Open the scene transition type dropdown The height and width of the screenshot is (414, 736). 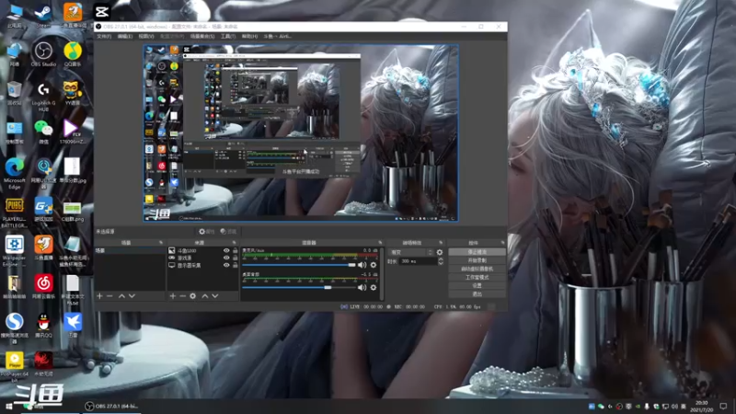(x=411, y=252)
